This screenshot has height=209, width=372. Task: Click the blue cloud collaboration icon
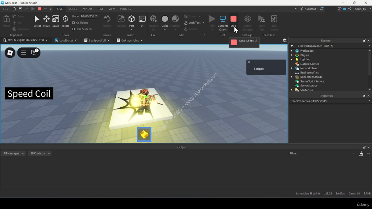345,9
